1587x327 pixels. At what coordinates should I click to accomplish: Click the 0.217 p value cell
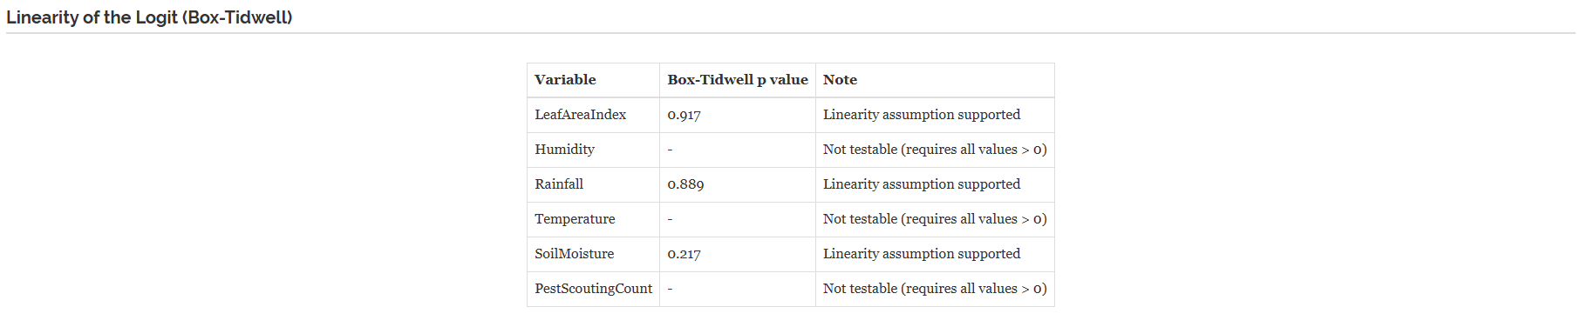click(738, 254)
